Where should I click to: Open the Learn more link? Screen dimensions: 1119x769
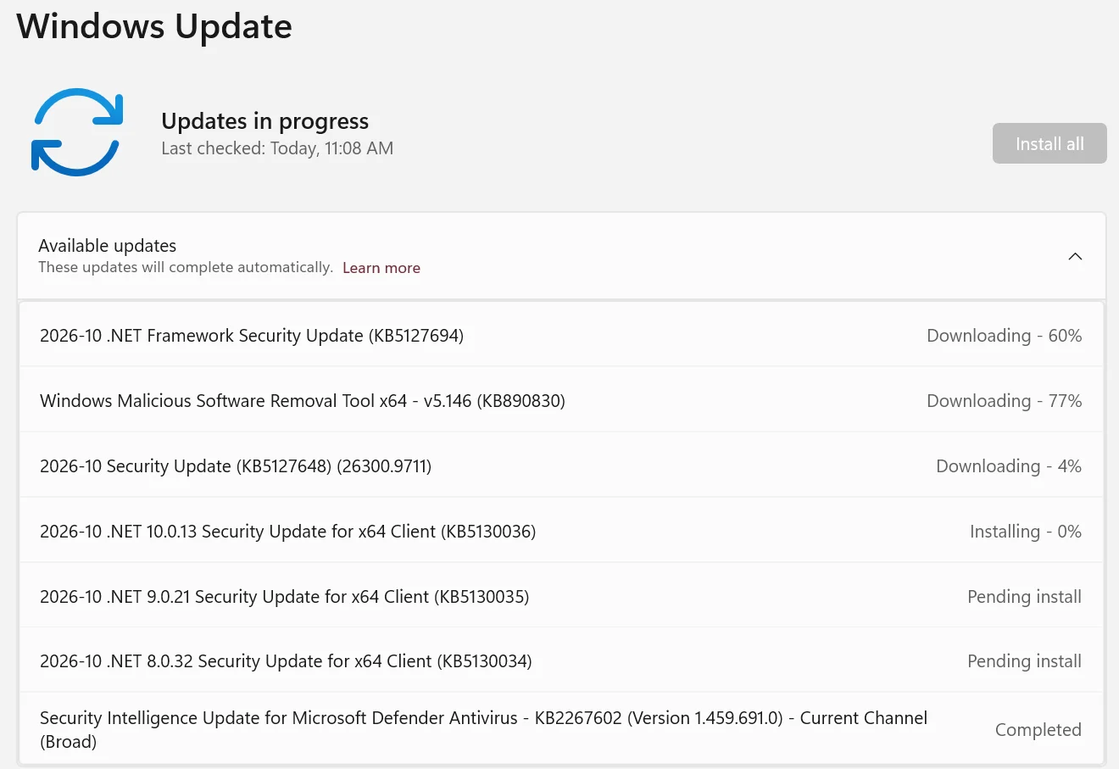[x=381, y=268]
